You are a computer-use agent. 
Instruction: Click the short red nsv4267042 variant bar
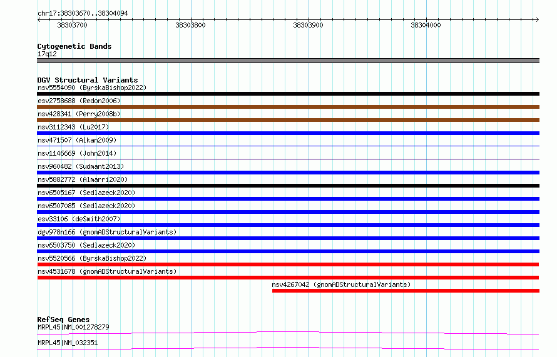pos(406,291)
